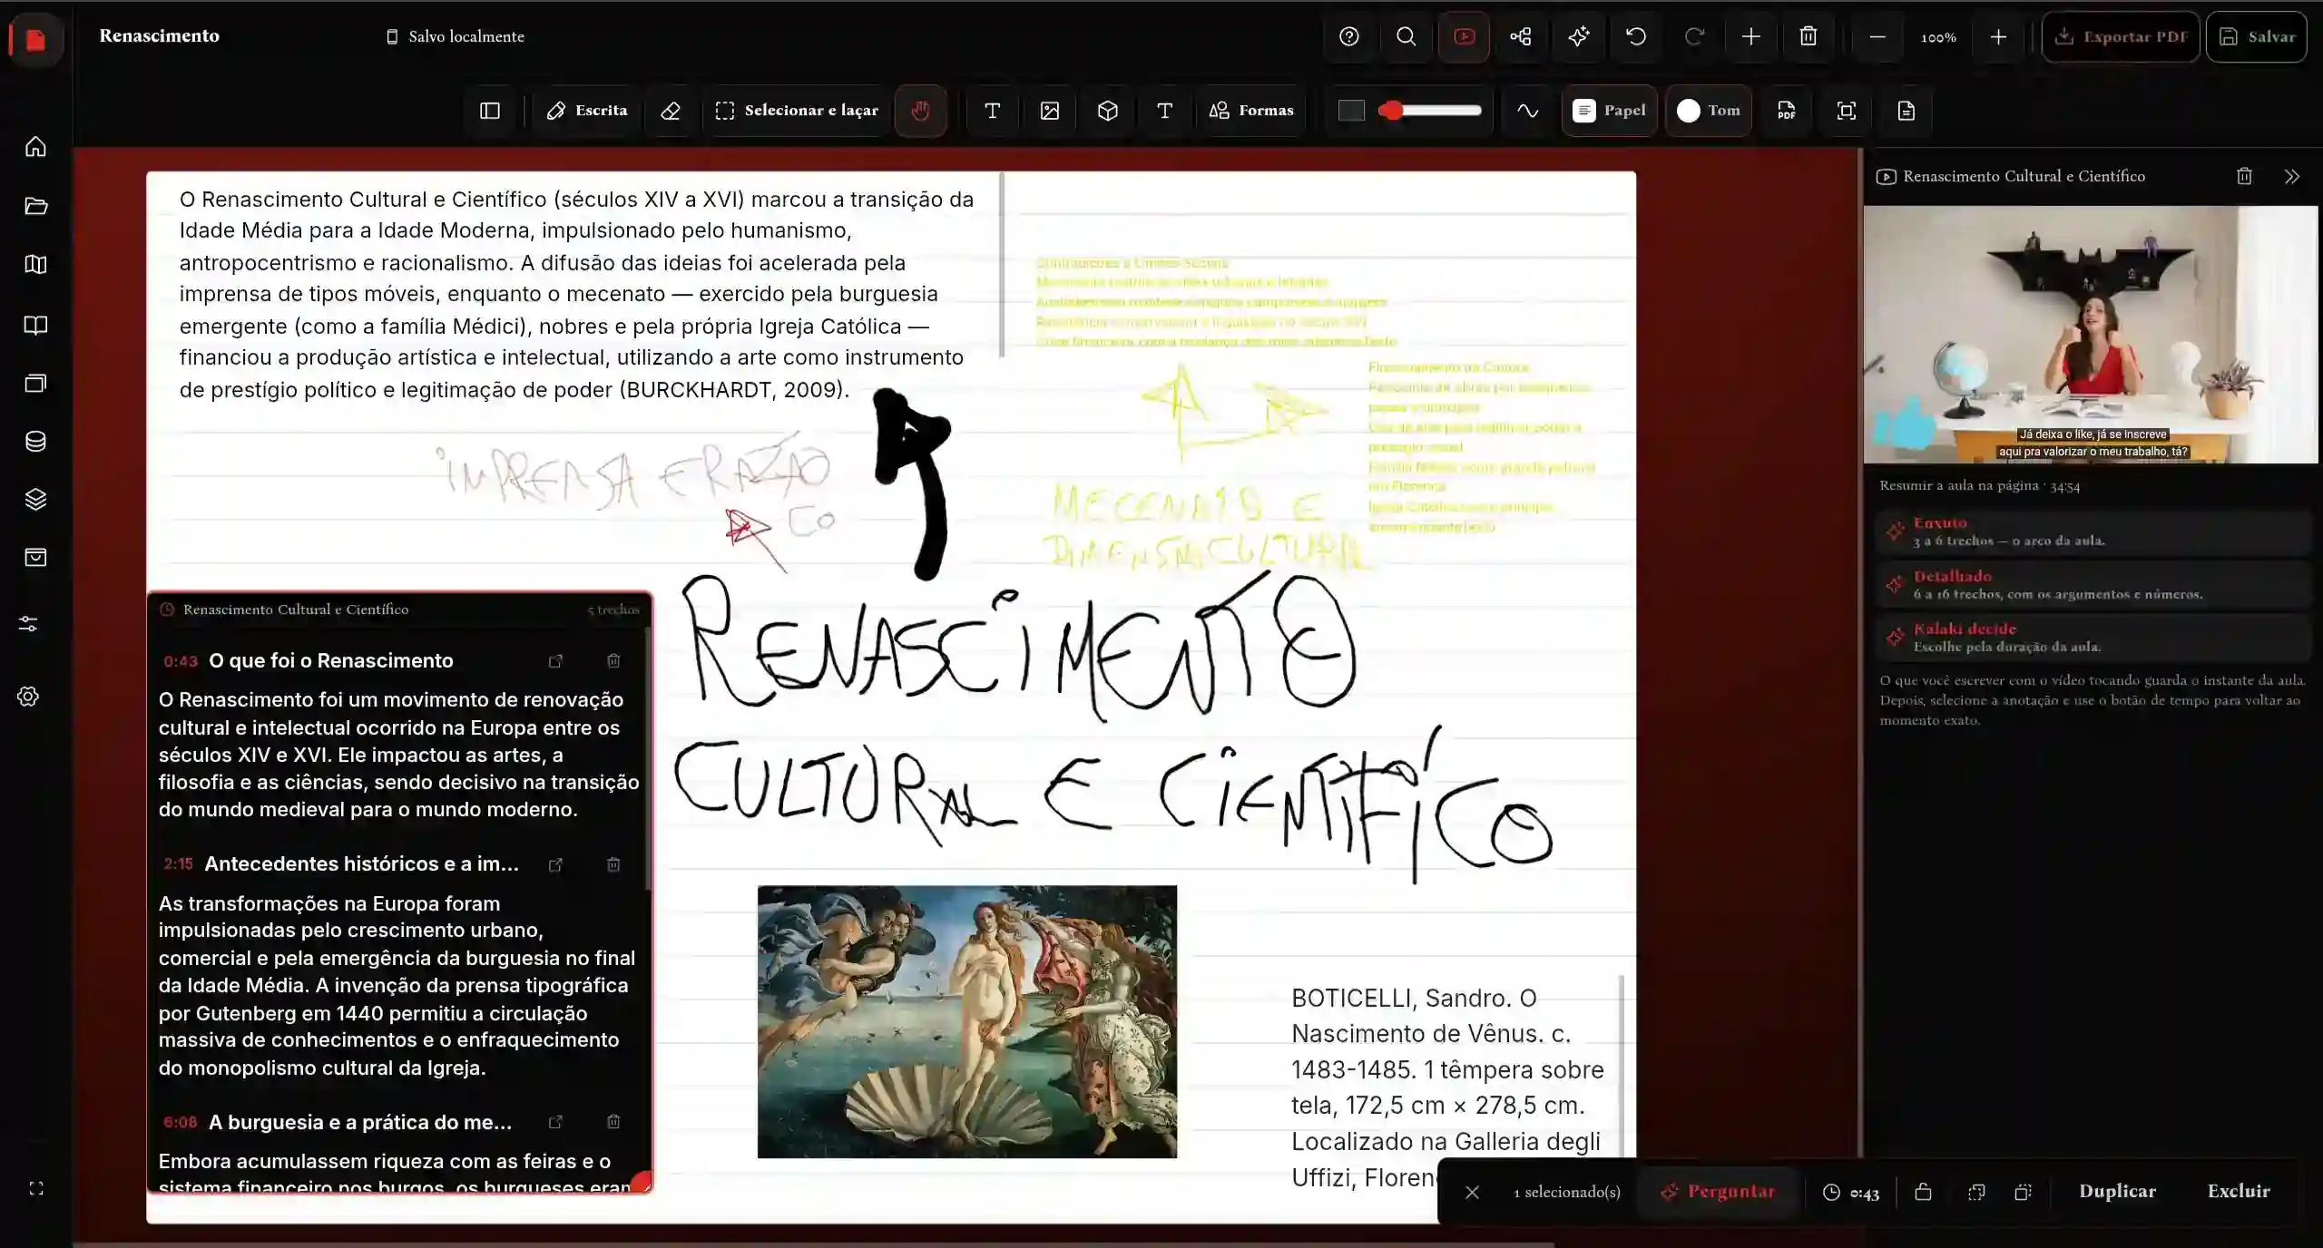The height and width of the screenshot is (1248, 2323).
Task: Undo the last action
Action: pyautogui.click(x=1636, y=36)
